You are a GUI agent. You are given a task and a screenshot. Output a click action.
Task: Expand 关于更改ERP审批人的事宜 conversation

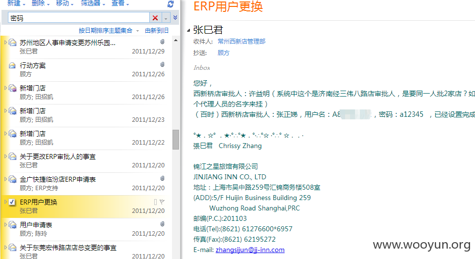5,156
